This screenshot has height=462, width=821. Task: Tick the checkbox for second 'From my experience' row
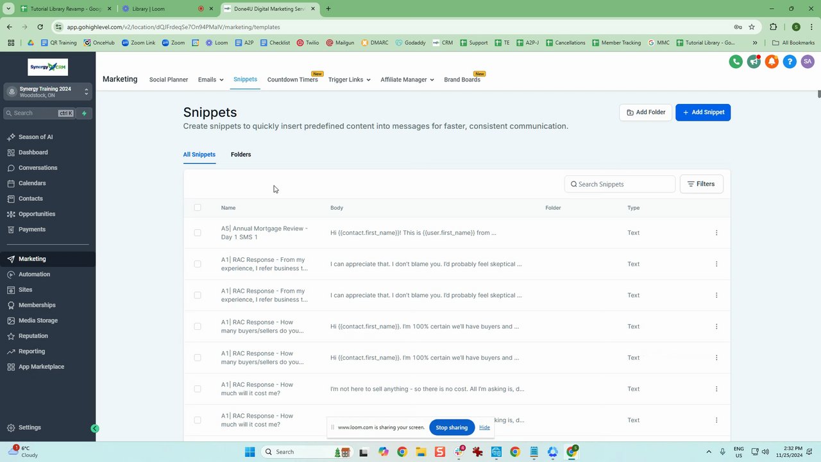click(x=198, y=295)
